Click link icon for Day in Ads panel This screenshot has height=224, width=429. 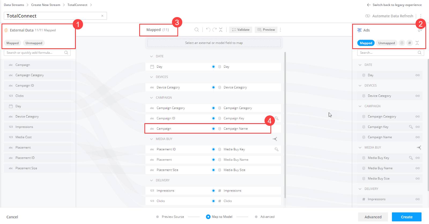coord(417,75)
